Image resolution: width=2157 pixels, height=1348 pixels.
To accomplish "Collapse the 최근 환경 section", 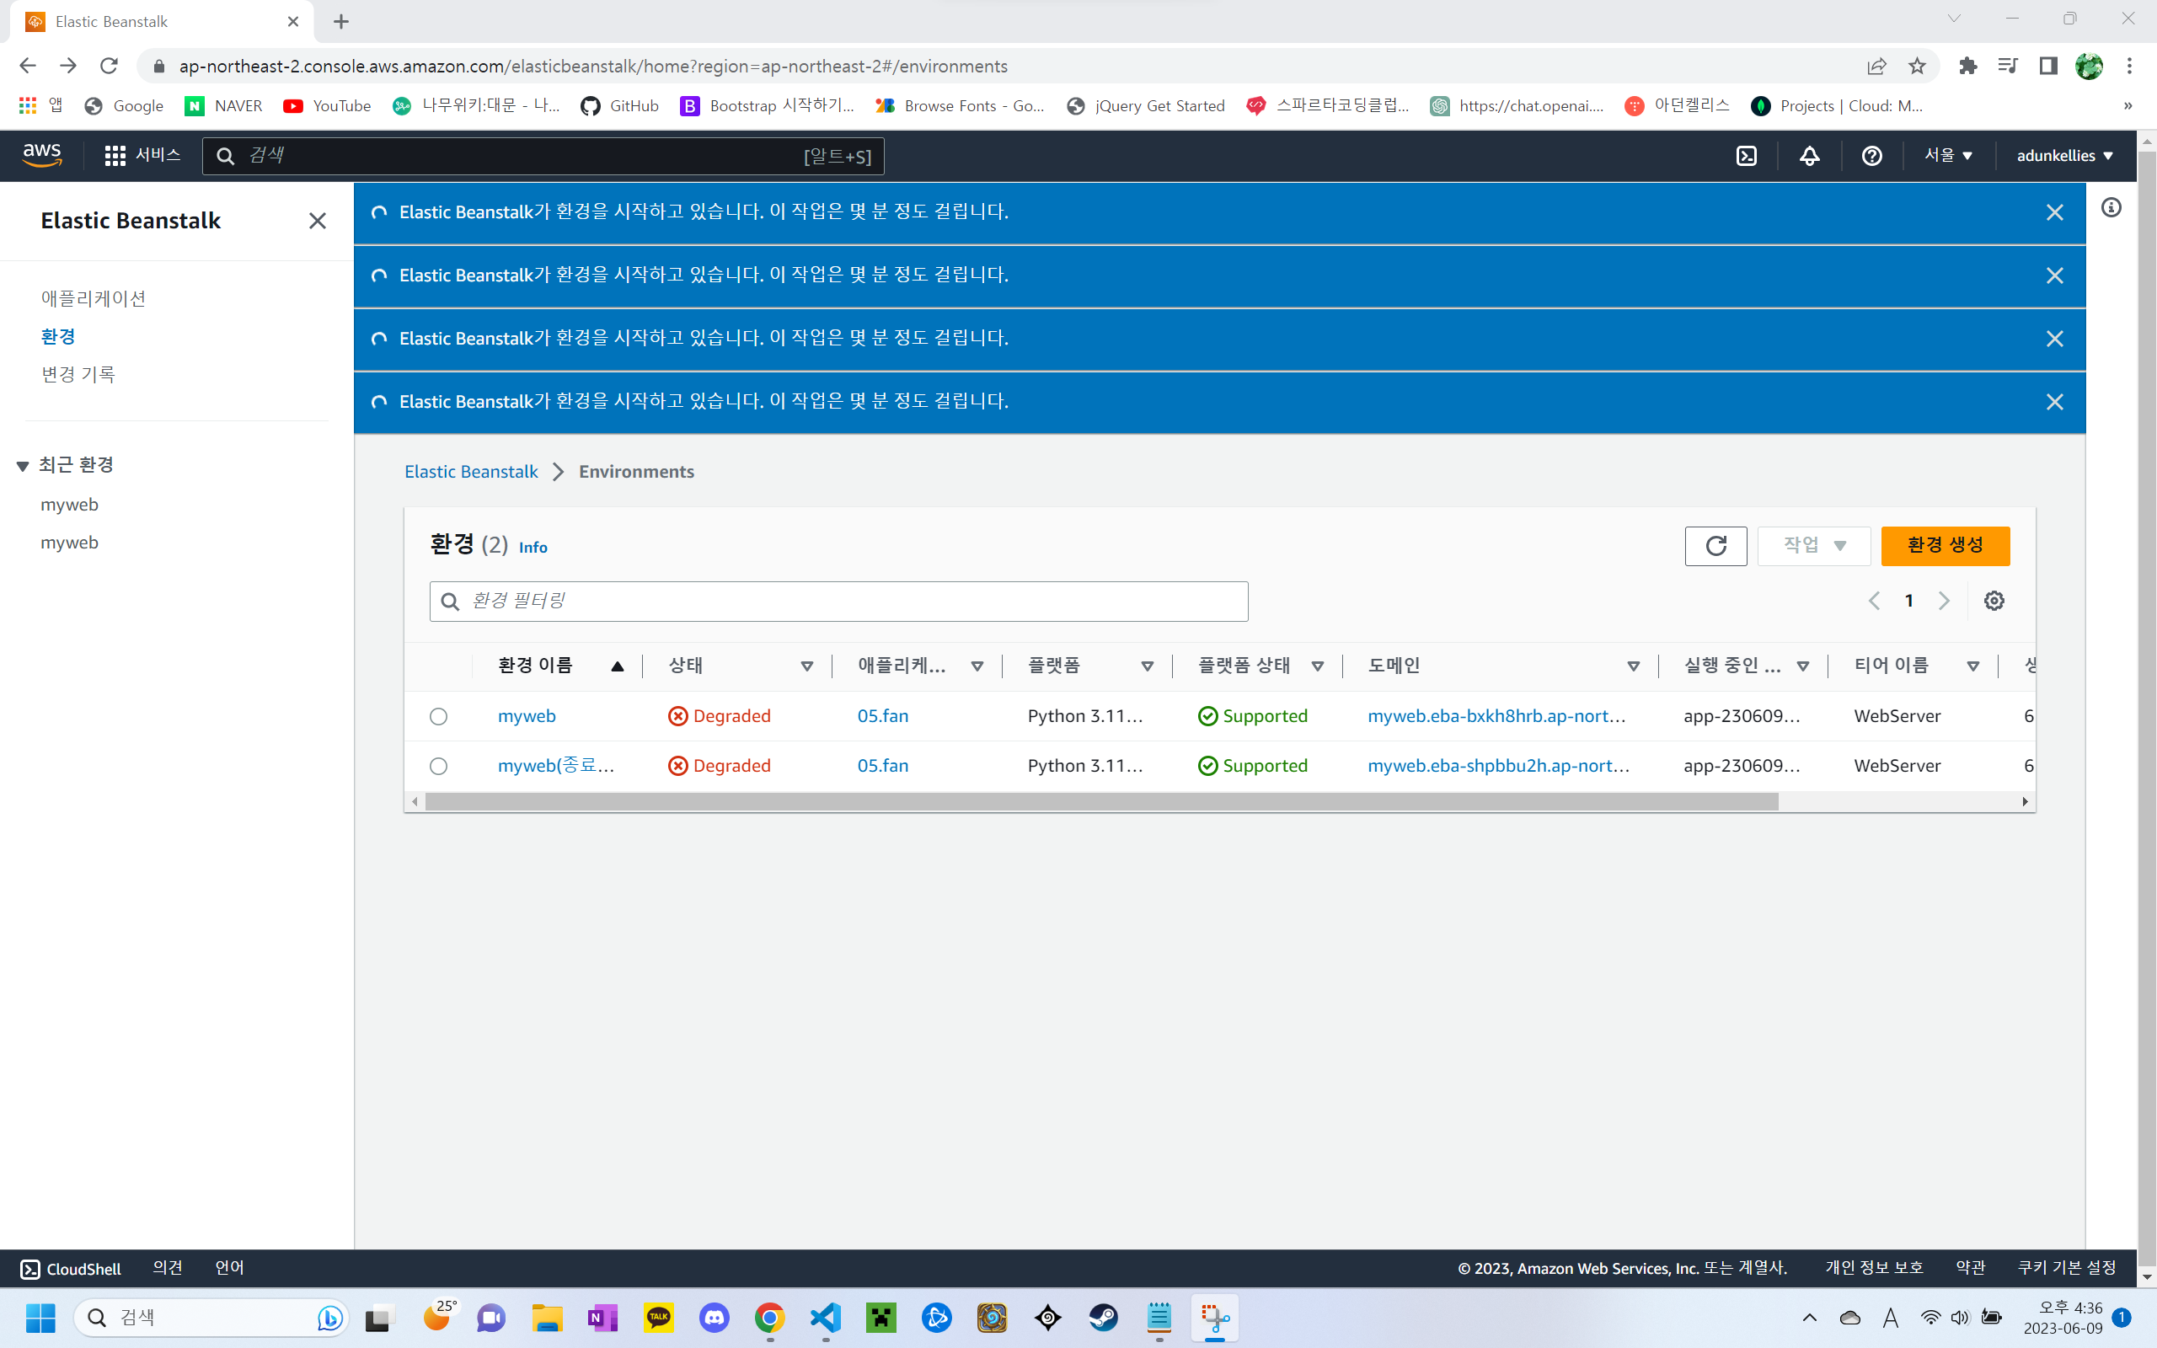I will pos(24,466).
